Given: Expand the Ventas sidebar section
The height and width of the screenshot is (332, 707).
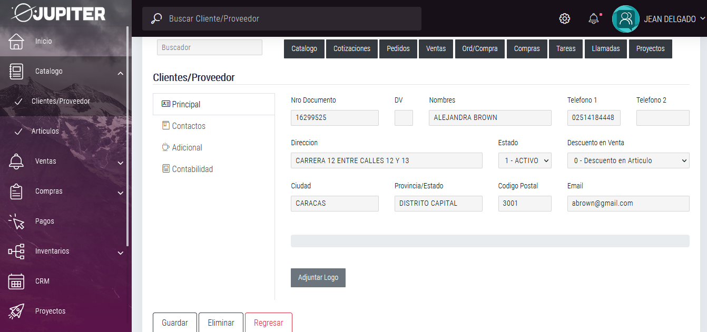Looking at the screenshot, I should click(x=121, y=163).
